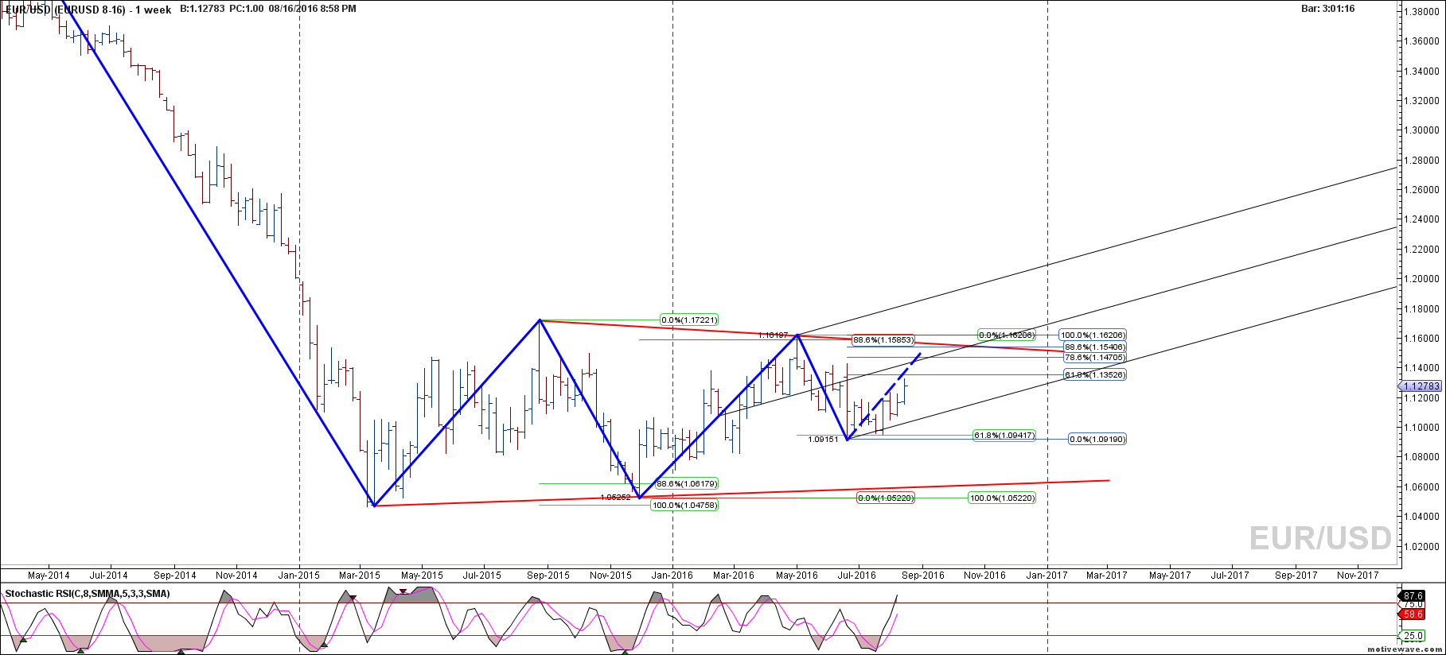Click the red sell signal triangle near May-2015
1446x655 pixels.
pos(403,591)
